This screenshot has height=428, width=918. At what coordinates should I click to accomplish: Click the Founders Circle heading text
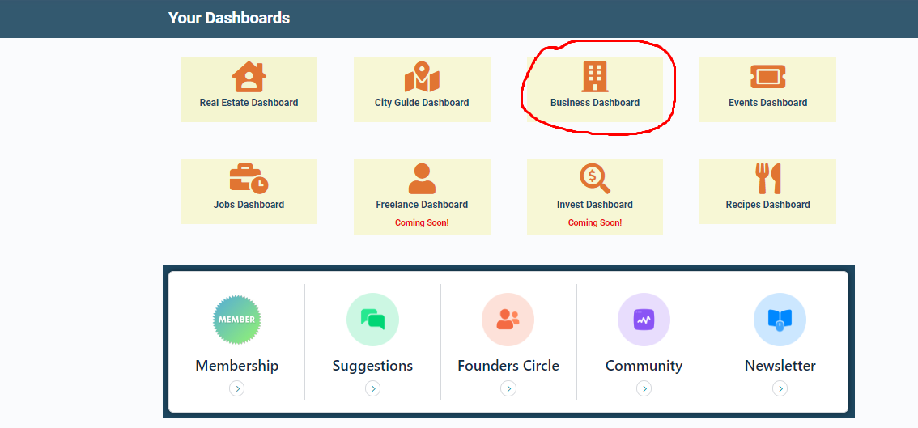508,366
